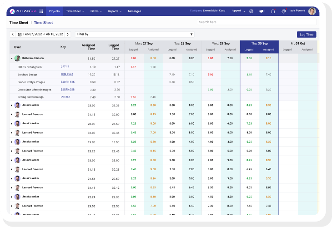Select the Tue, 28 Sep column header

tap(182, 43)
